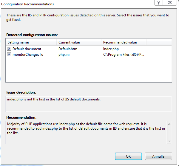Click the php.ini current value cell

tap(64, 55)
